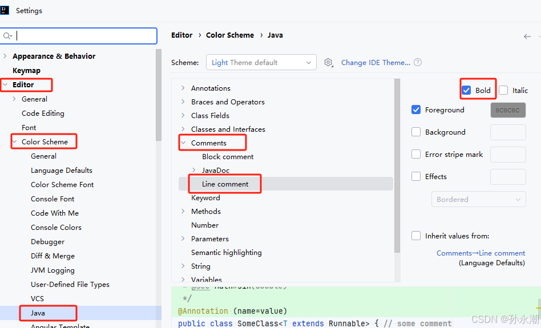Follow Comments→Line comment link
Viewport: 541px width, 328px height.
click(x=481, y=253)
